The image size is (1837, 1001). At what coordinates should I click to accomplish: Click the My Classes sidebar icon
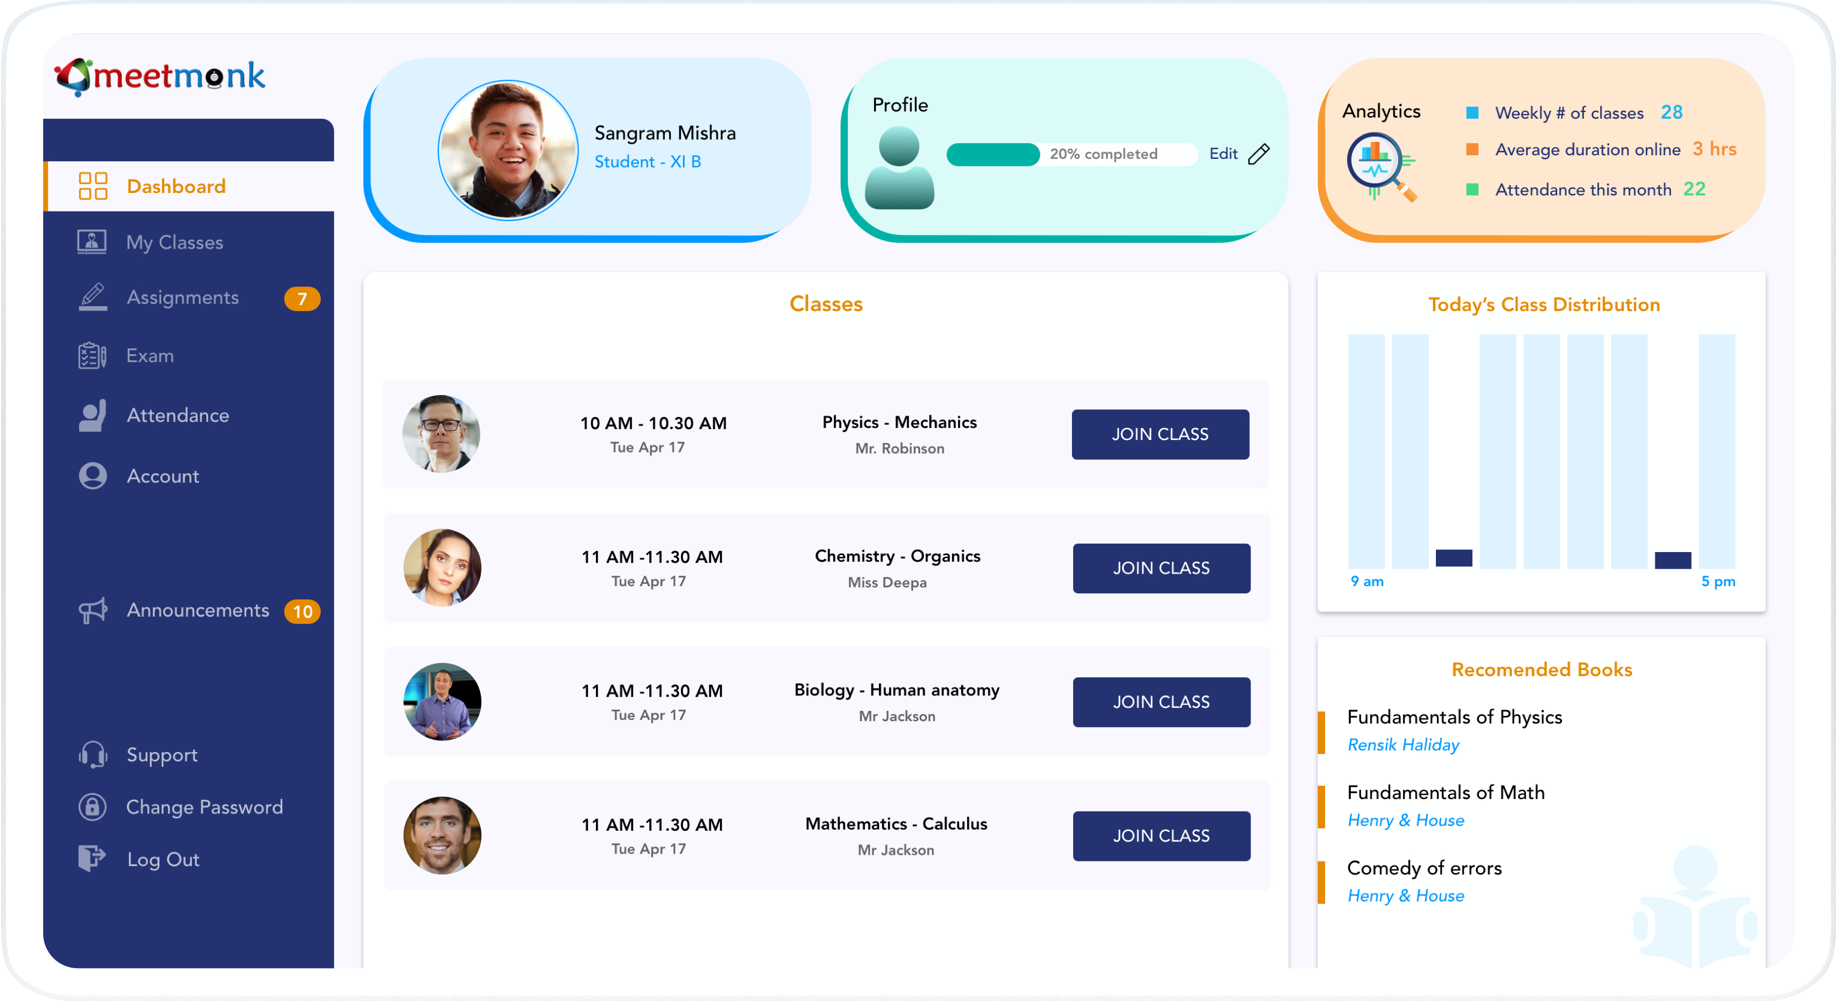tap(92, 242)
